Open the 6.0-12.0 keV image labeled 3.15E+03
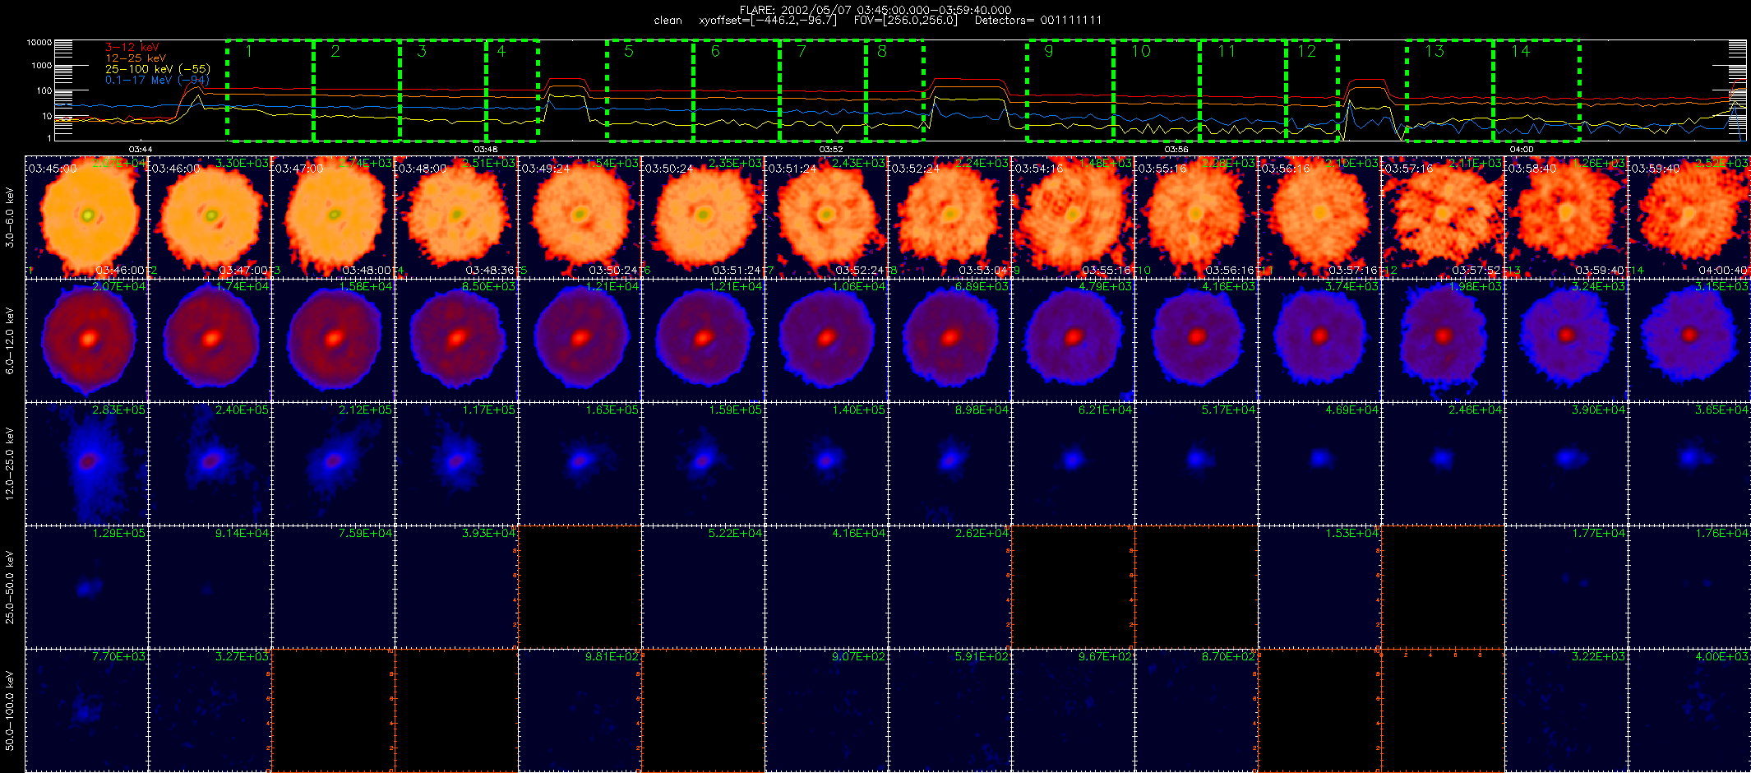This screenshot has height=773, width=1751. [1689, 340]
